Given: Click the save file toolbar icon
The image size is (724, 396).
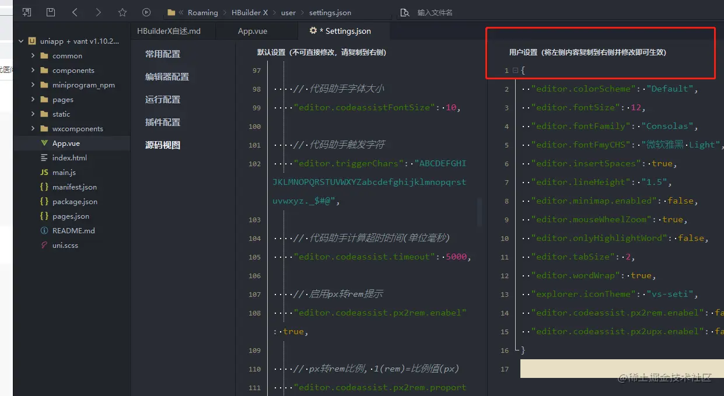Looking at the screenshot, I should [51, 12].
